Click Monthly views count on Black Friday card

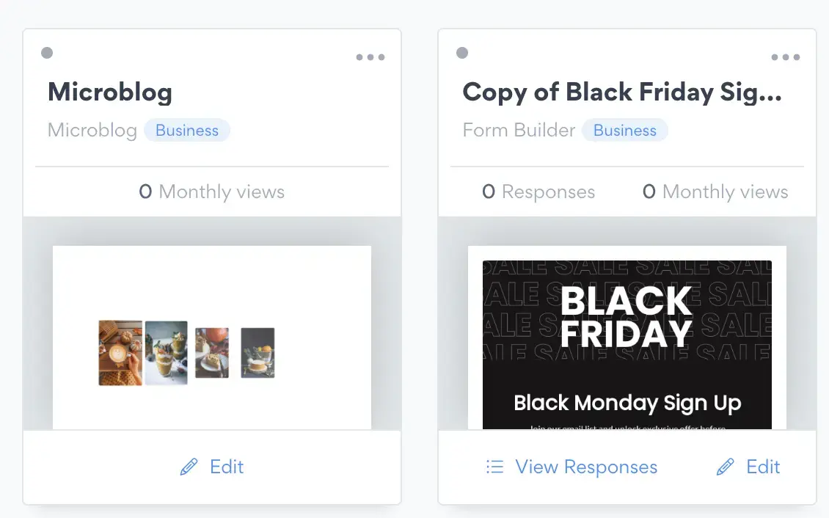coord(715,192)
